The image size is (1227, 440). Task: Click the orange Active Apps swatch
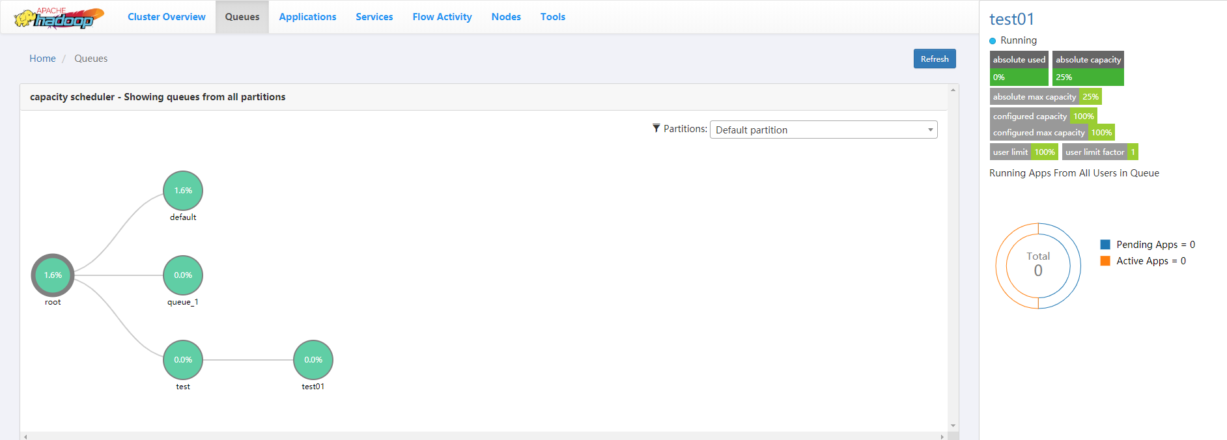(1105, 261)
